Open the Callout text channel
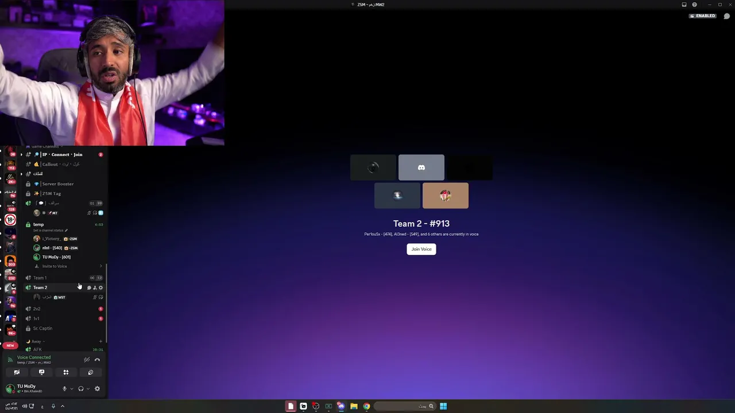735x413 pixels. (x=63, y=164)
